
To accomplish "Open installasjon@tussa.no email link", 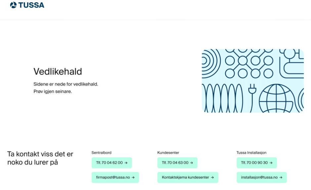I will 262,177.
